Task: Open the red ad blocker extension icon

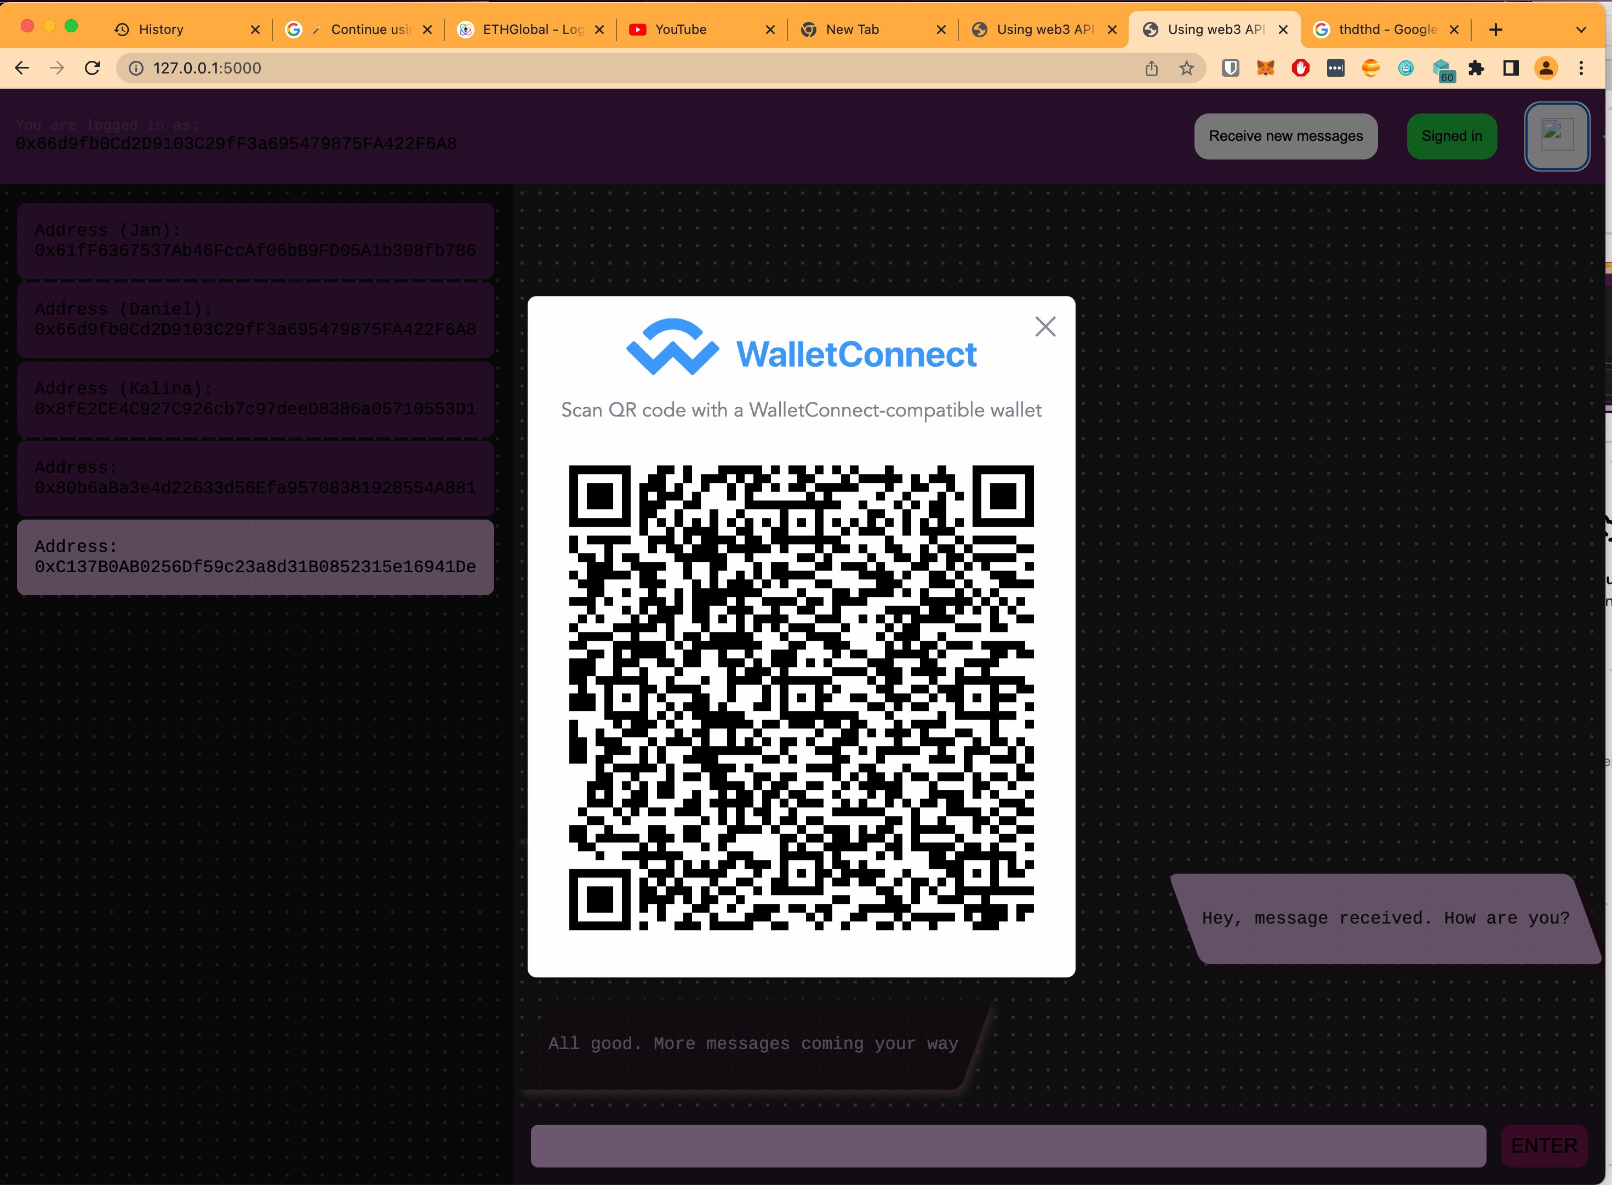Action: pos(1301,68)
